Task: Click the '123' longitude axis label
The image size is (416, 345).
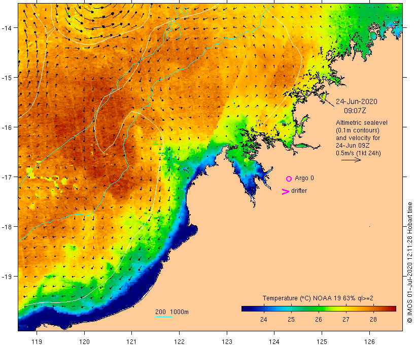Action: click(227, 341)
